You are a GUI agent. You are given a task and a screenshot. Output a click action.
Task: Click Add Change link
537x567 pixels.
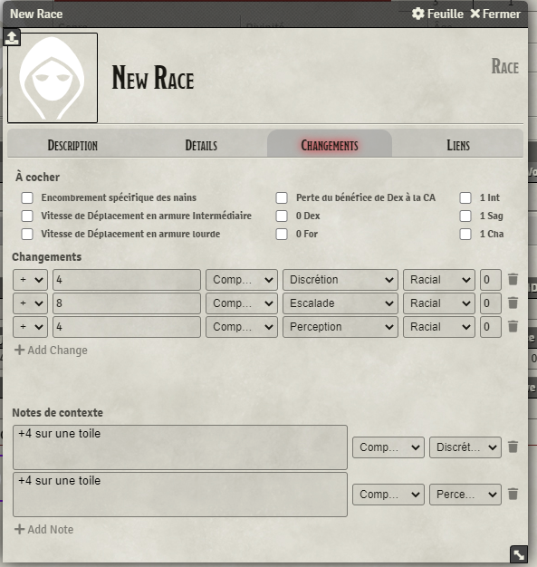coord(51,350)
